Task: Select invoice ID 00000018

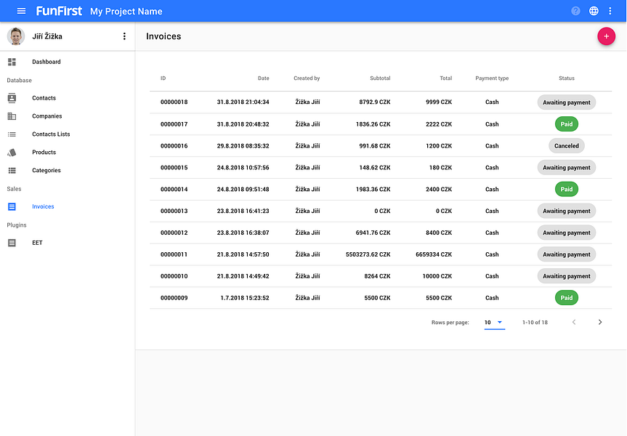Action: 174,102
